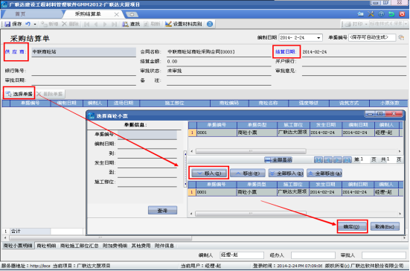Click the icon beside 单据编号 field
This screenshot has width=410, height=271.
(x=401, y=38)
